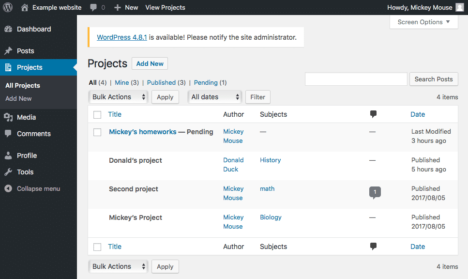Open the top Bulk Actions dropdown

(118, 97)
